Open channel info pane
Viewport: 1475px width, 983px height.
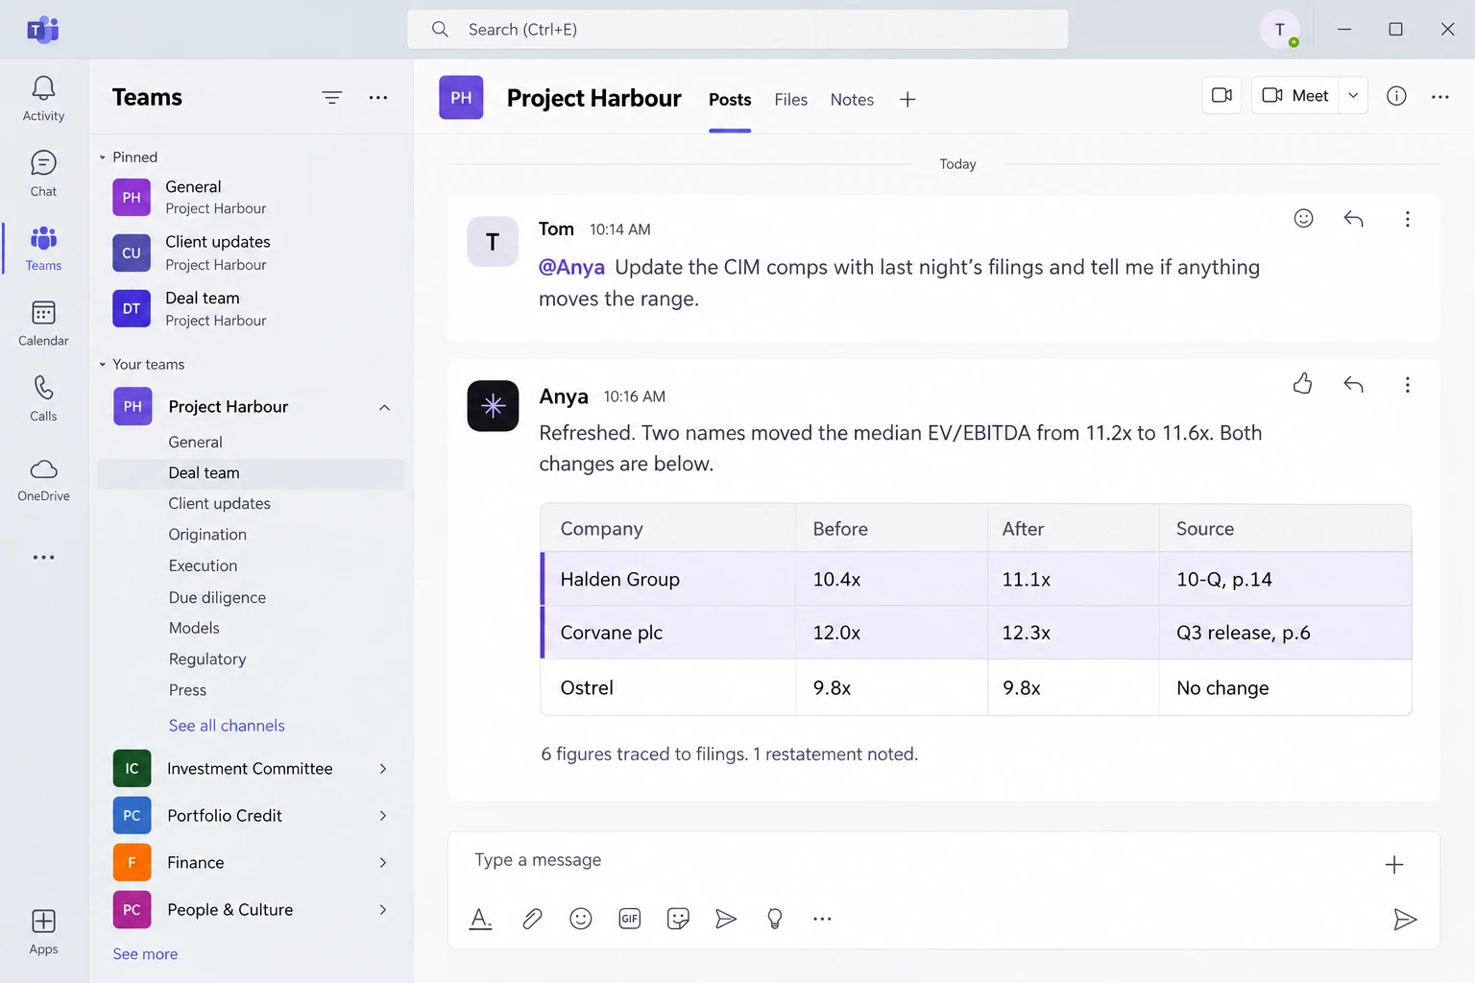coord(1396,95)
